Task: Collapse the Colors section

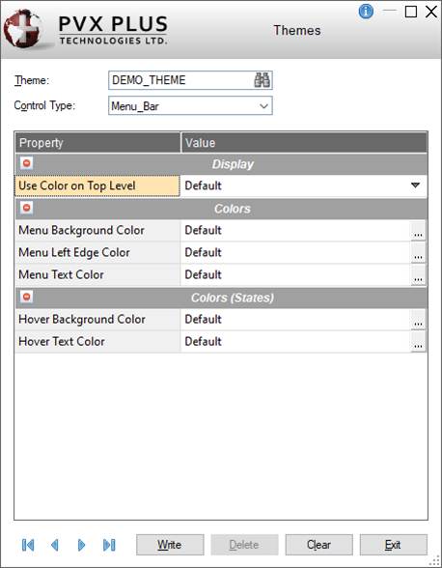Action: point(26,208)
